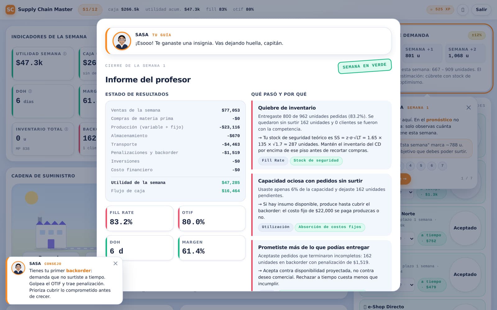
Task: Click the Penalizaciones y backorder row
Action: click(x=175, y=153)
